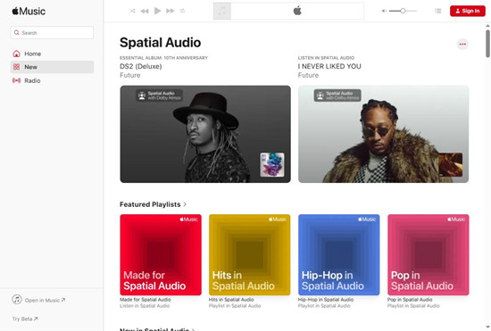Mute using the volume speaker icon

coord(384,11)
